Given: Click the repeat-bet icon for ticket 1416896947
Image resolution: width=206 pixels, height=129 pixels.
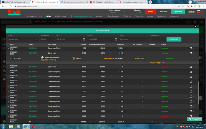Looking at the screenshot, I should coord(191,87).
